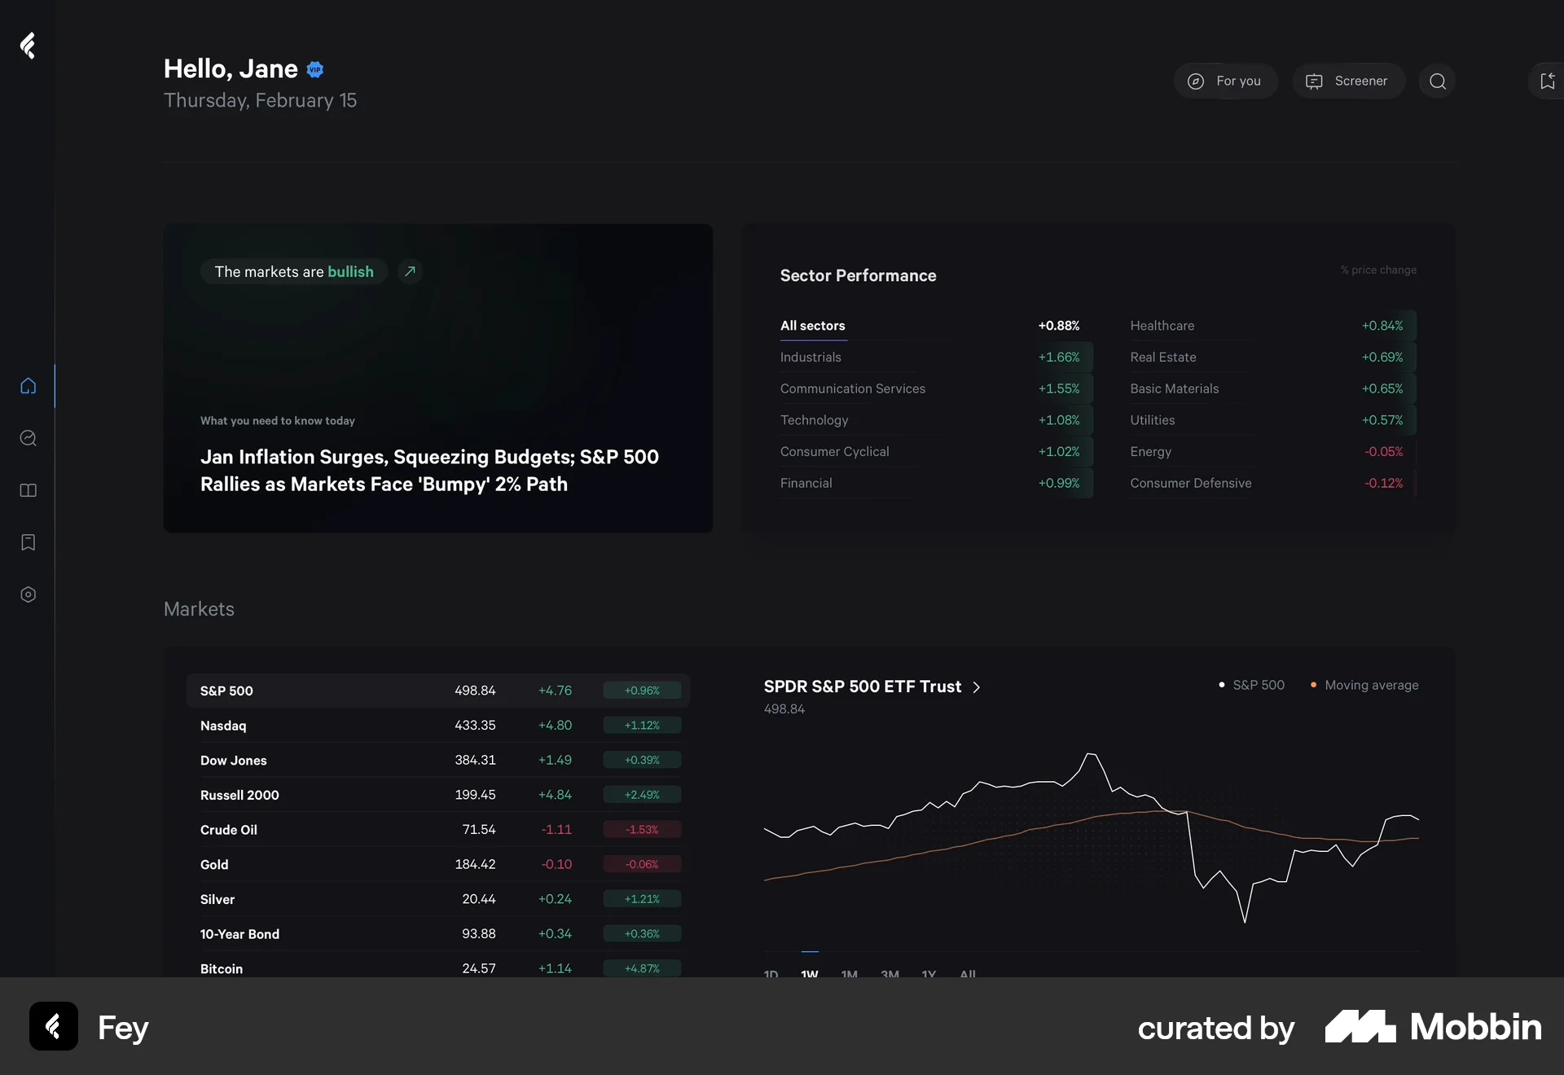This screenshot has height=1075, width=1564.
Task: Open settings via the hexagon icon in sidebar
Action: click(28, 595)
